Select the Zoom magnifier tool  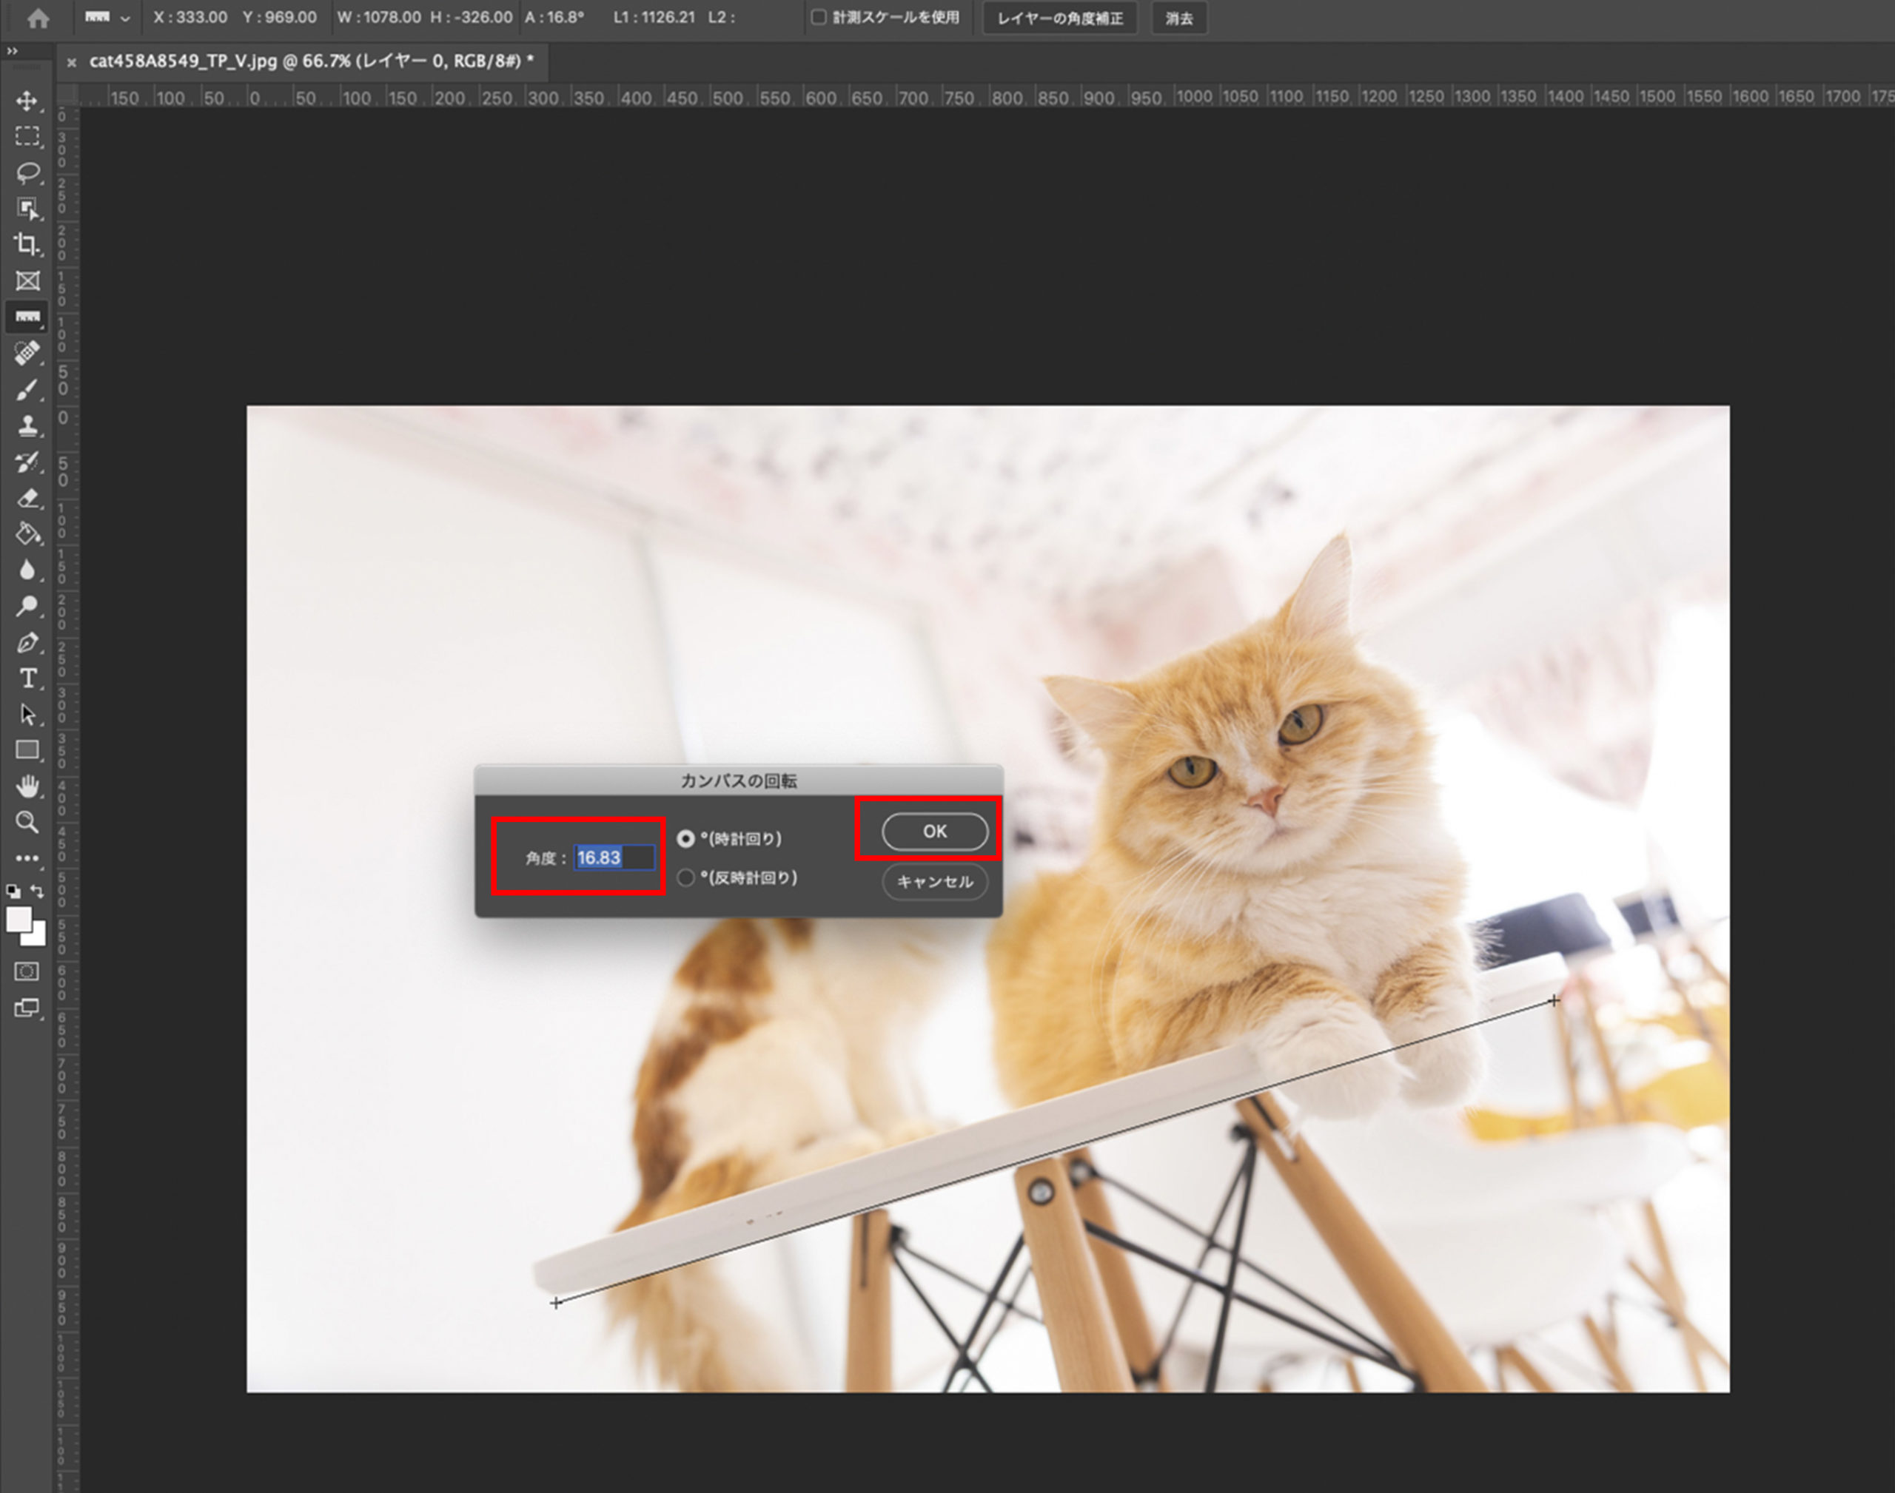tap(27, 822)
